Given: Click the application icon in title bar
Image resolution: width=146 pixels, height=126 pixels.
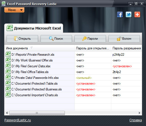Looking at the screenshot, I should [x=4, y=4].
